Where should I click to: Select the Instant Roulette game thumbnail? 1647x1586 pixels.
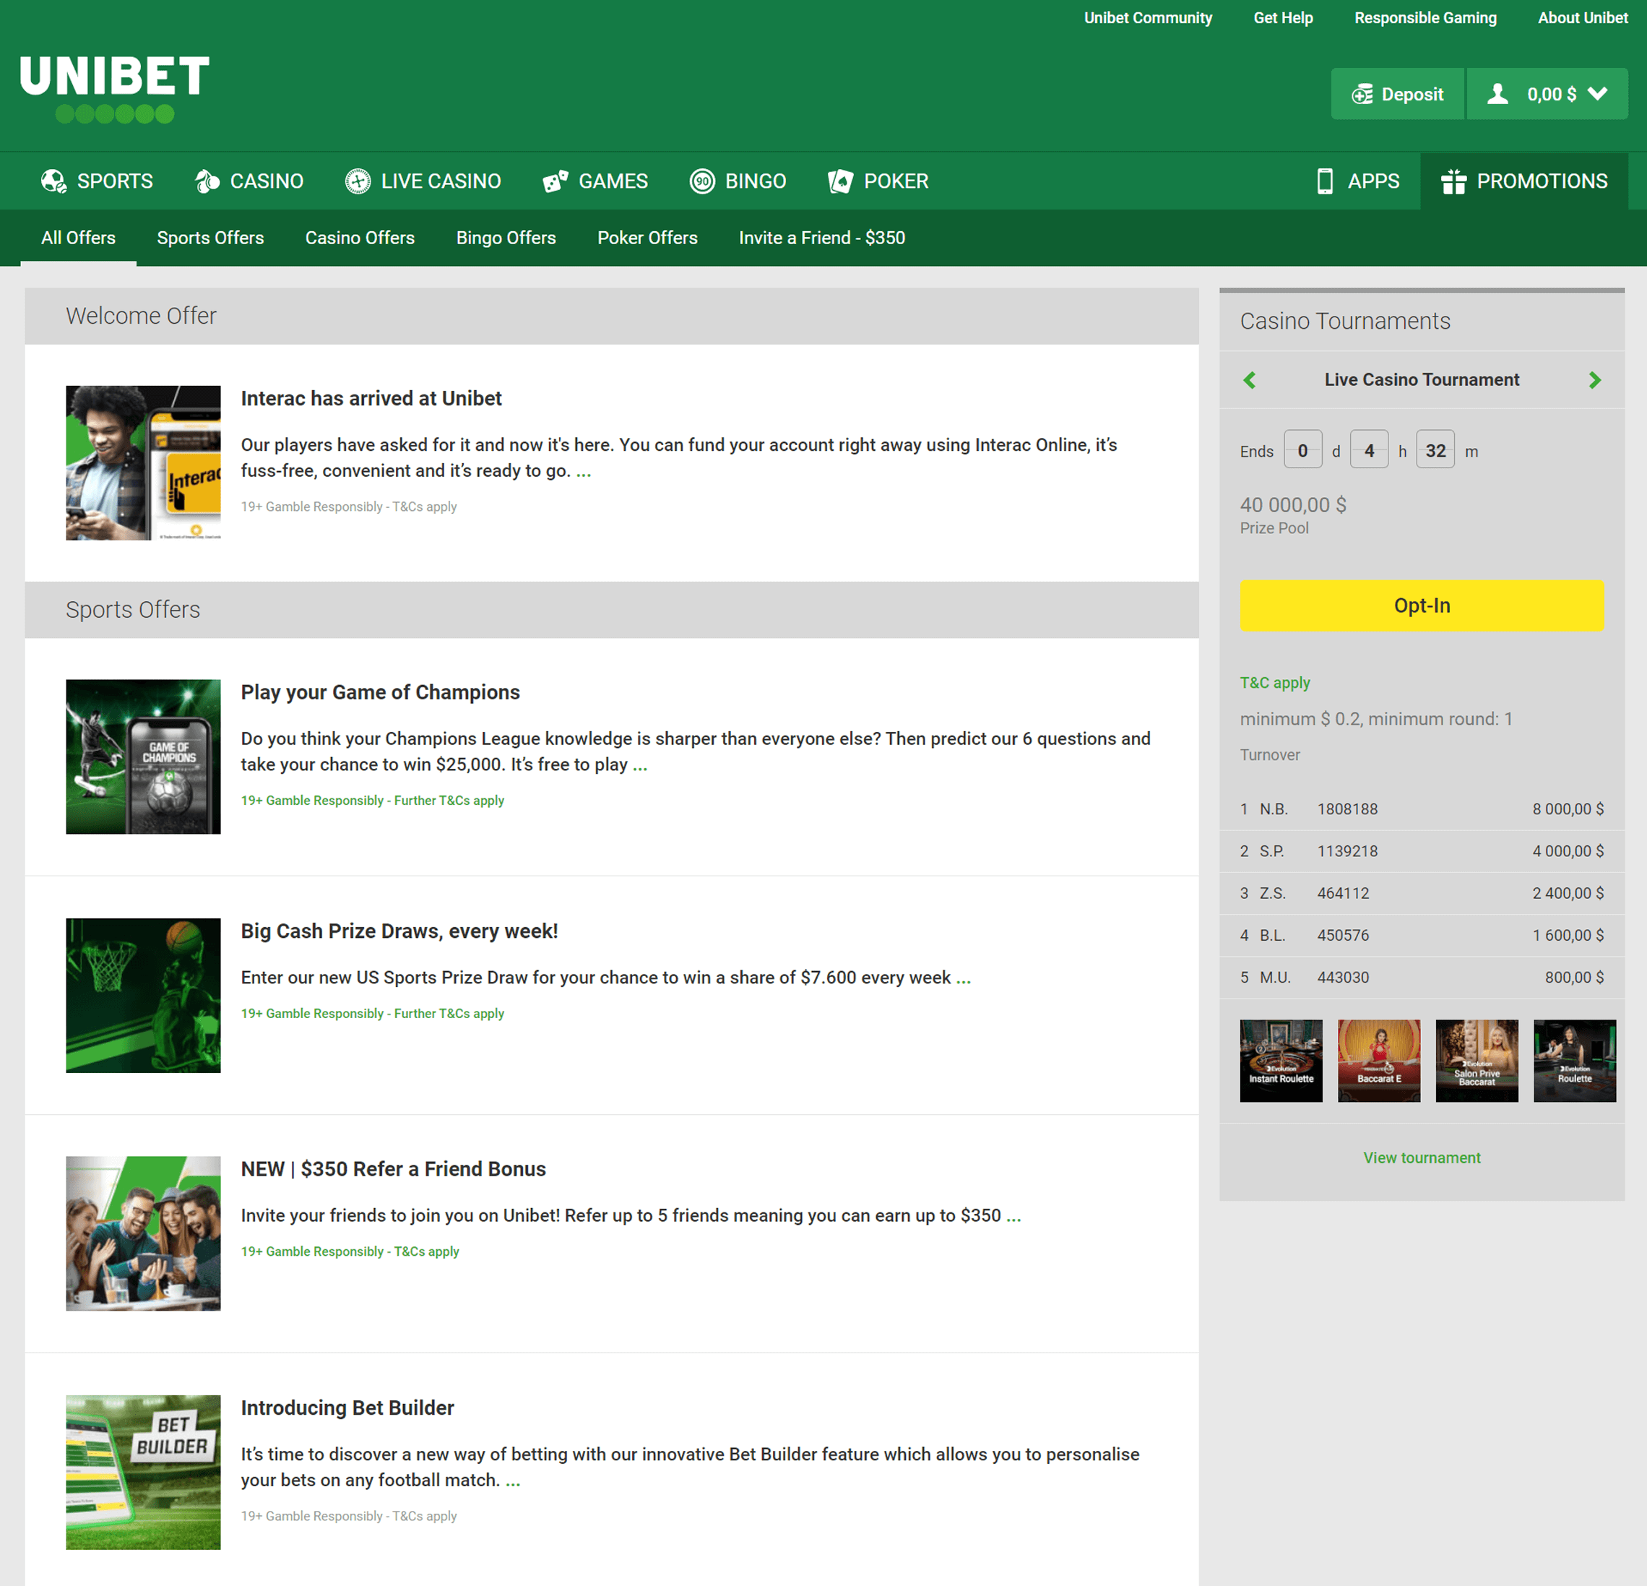click(x=1281, y=1060)
